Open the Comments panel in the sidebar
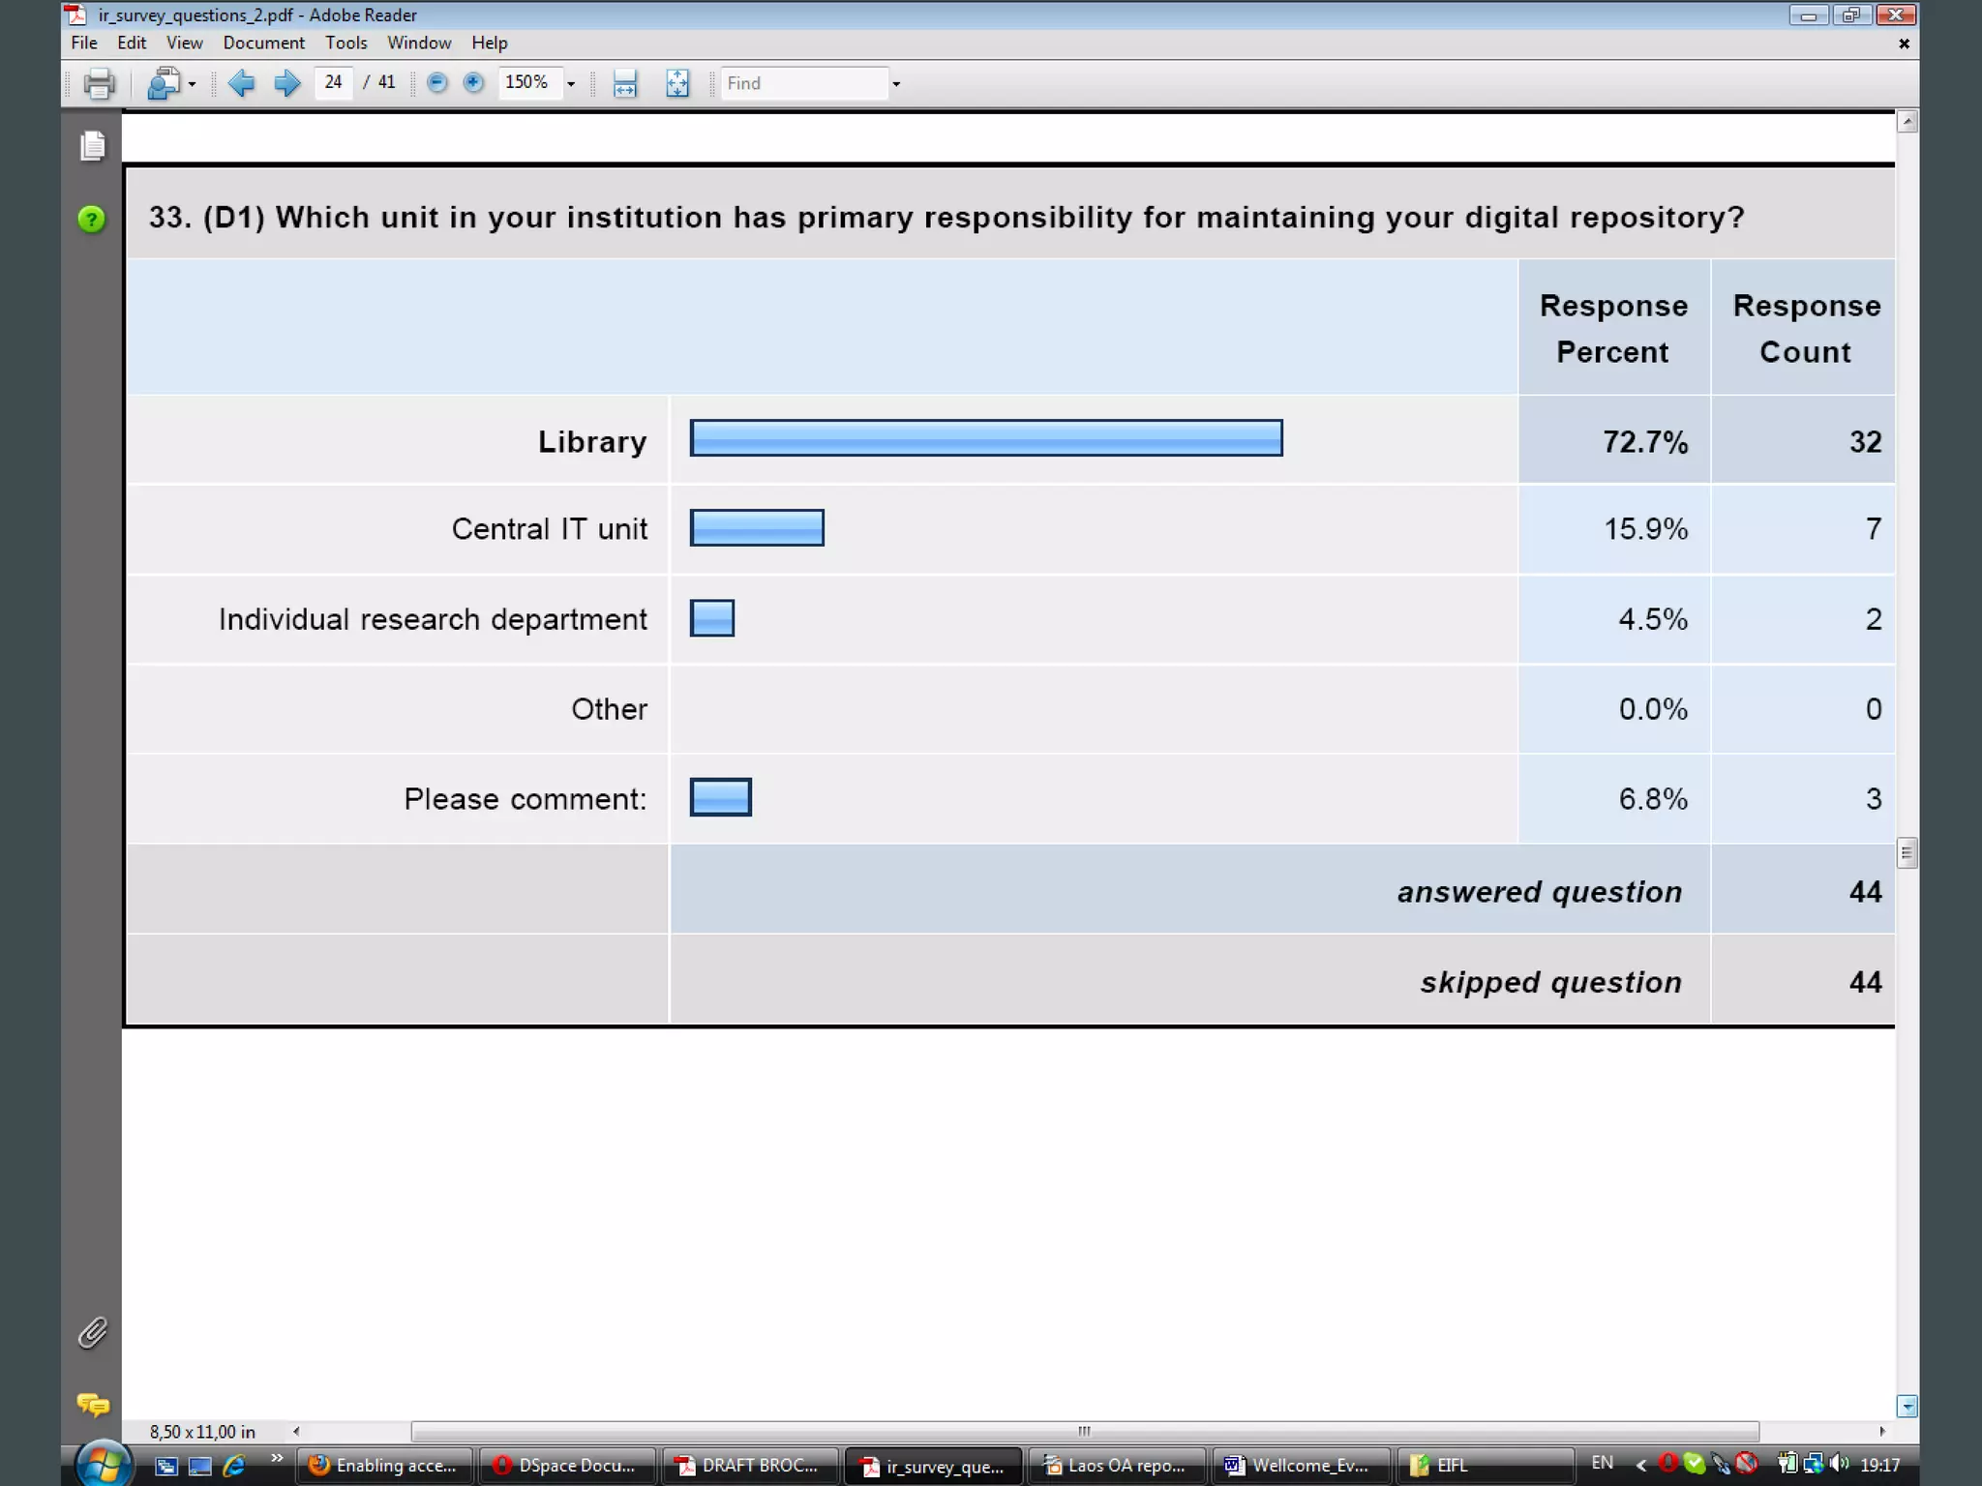The width and height of the screenshot is (1982, 1486). click(x=93, y=1404)
